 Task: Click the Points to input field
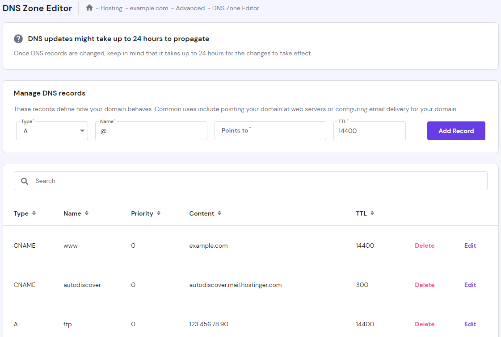coord(270,130)
